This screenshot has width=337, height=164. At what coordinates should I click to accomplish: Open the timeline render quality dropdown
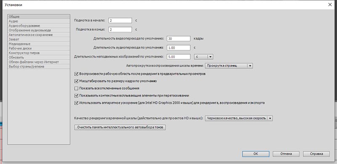tap(239, 118)
